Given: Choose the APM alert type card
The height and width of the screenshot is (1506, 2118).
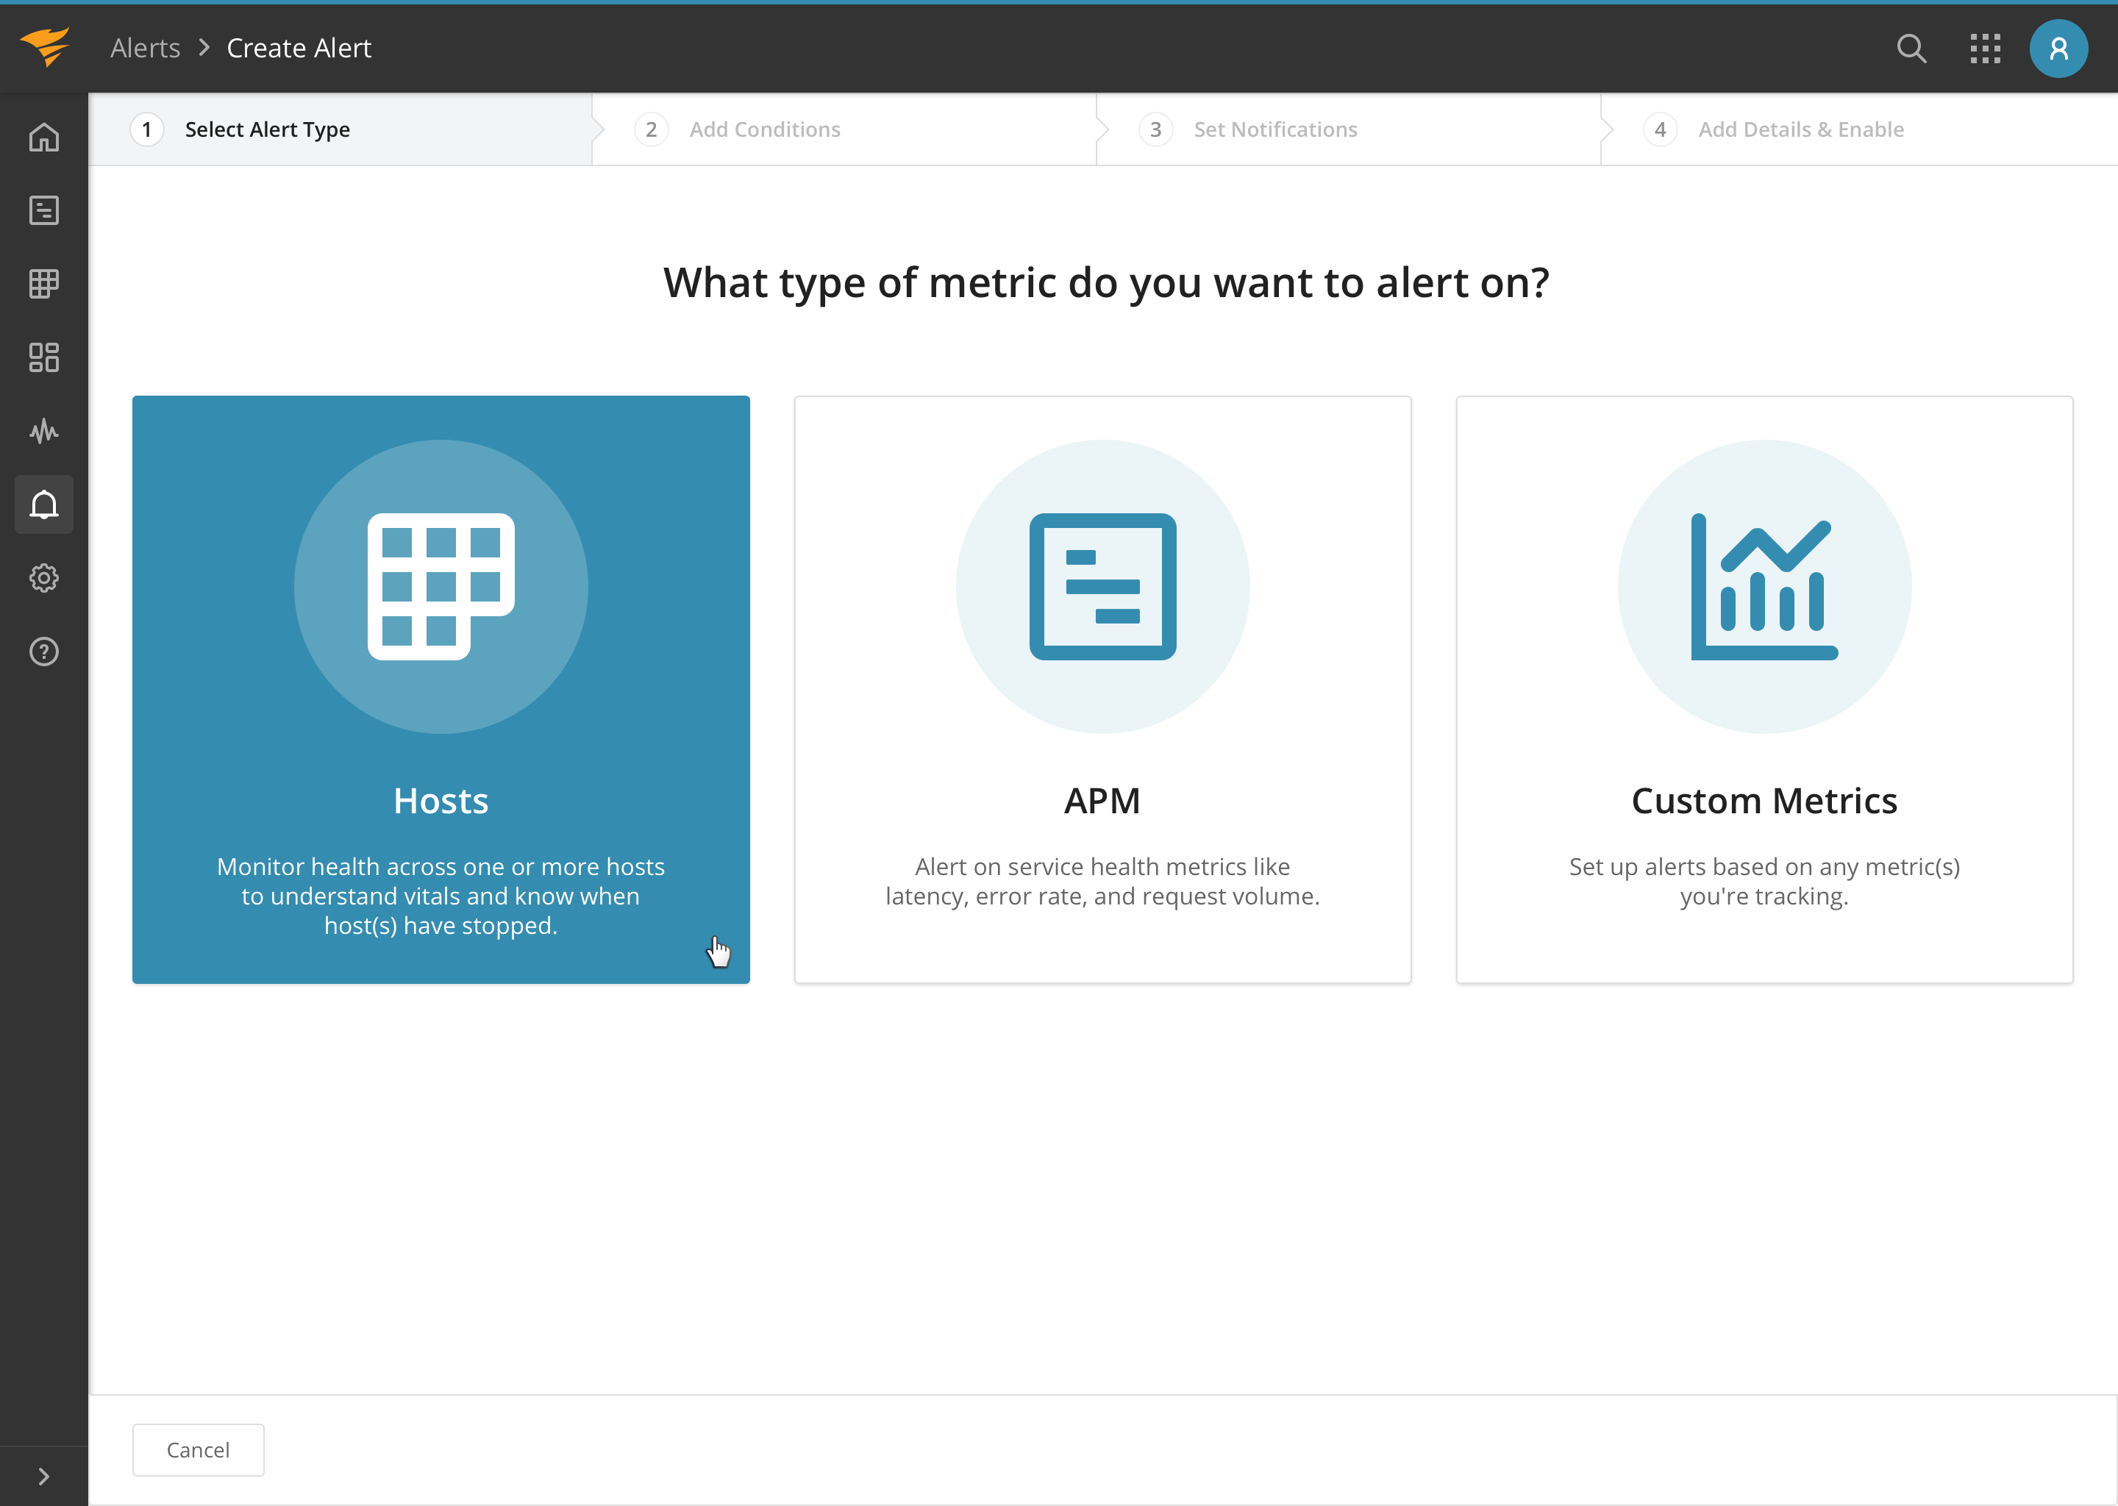Looking at the screenshot, I should [x=1102, y=689].
